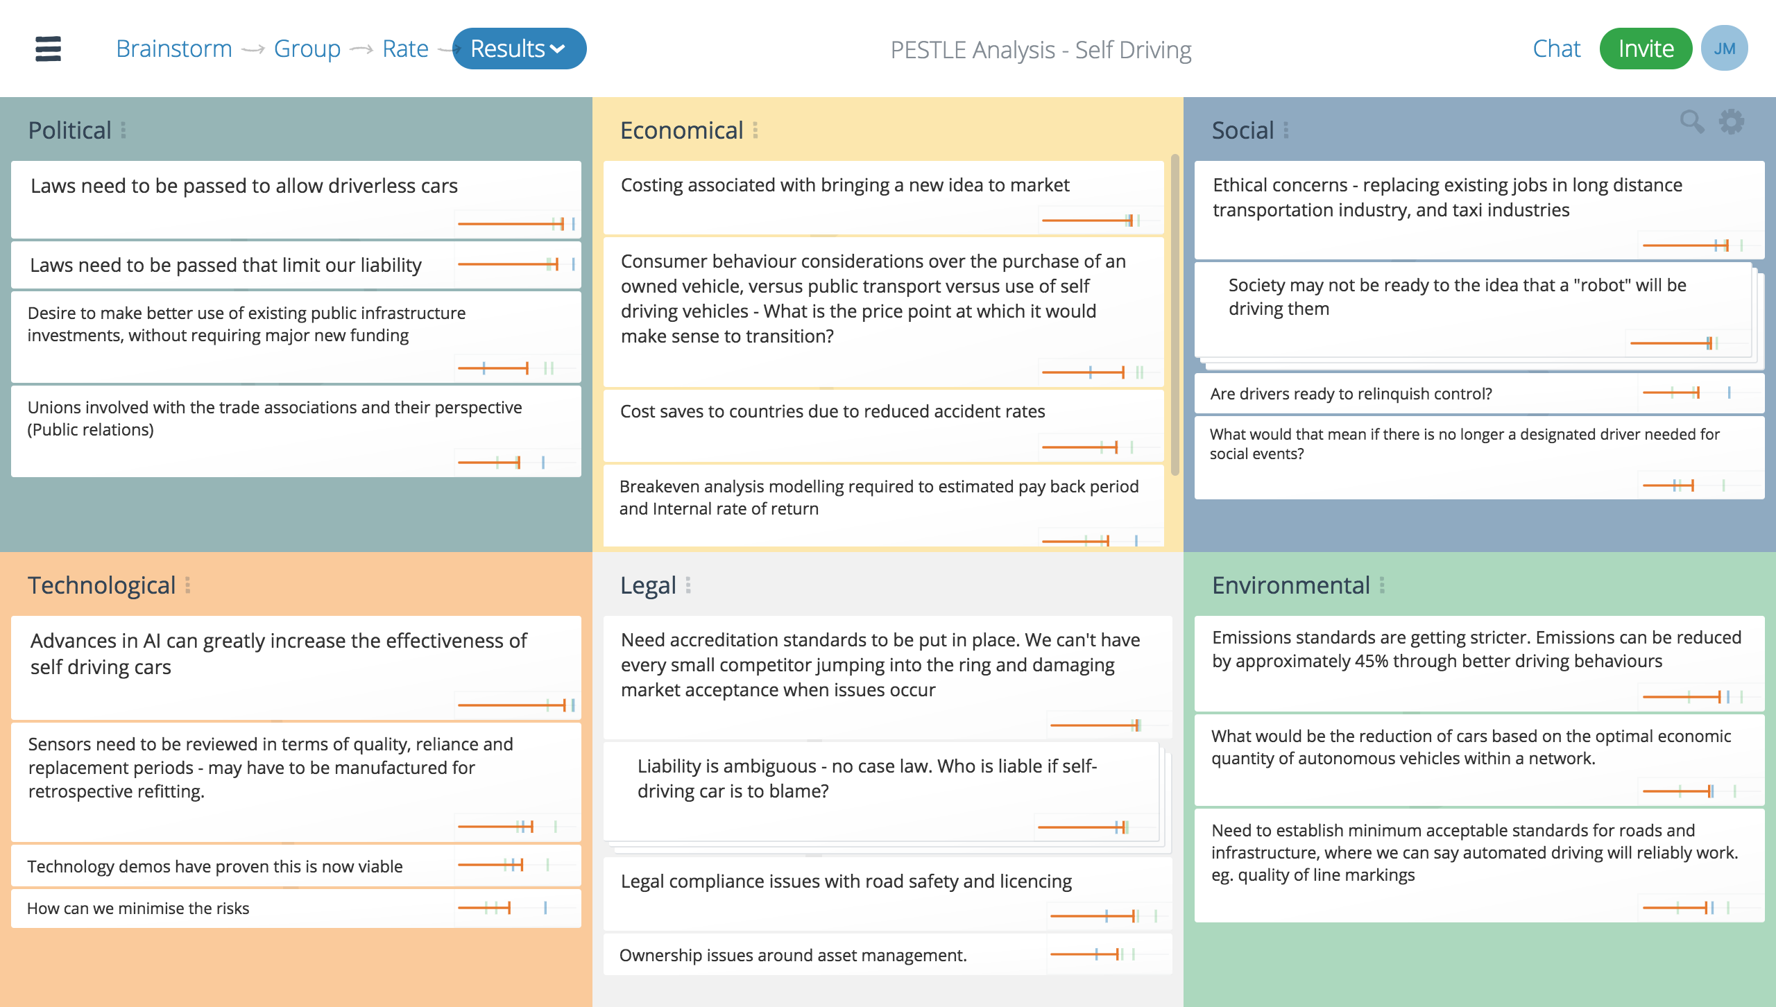This screenshot has width=1776, height=1007.
Task: Click the Brainstorm workflow step label
Action: tap(173, 49)
